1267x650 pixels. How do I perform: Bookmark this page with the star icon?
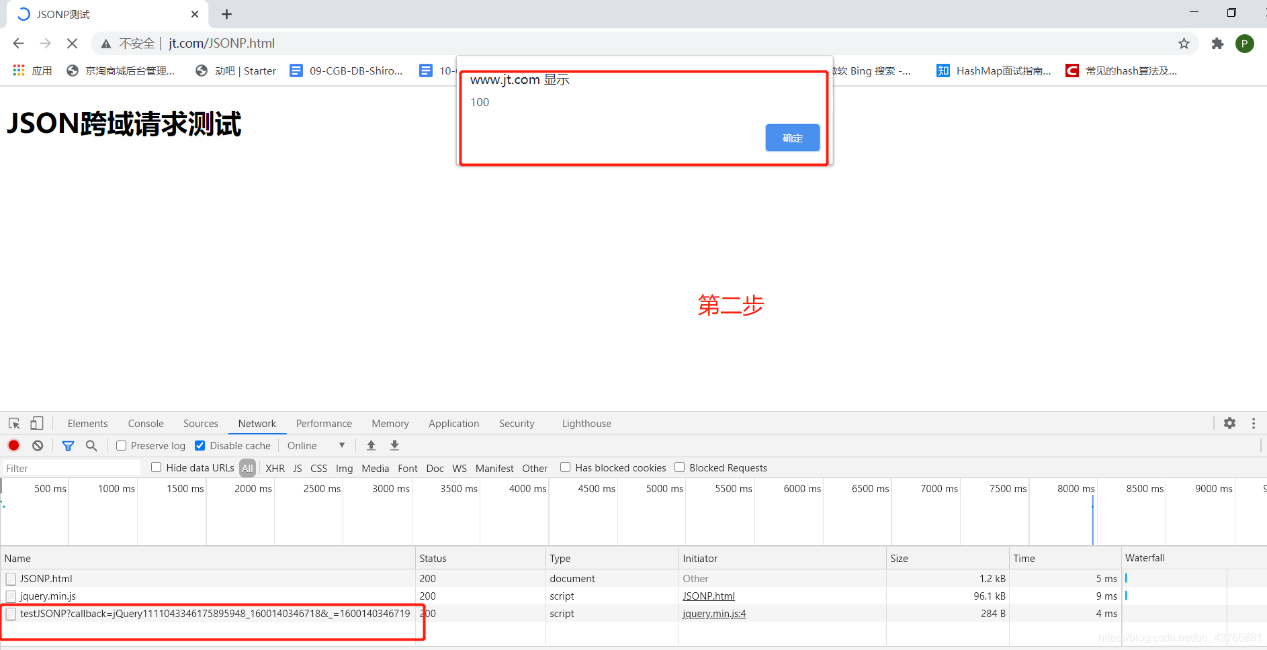(1184, 44)
